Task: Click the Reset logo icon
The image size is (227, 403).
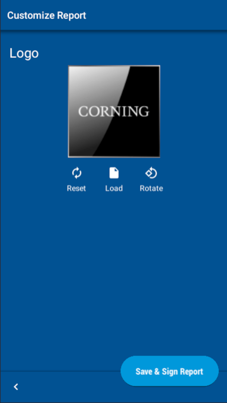Action: [77, 173]
